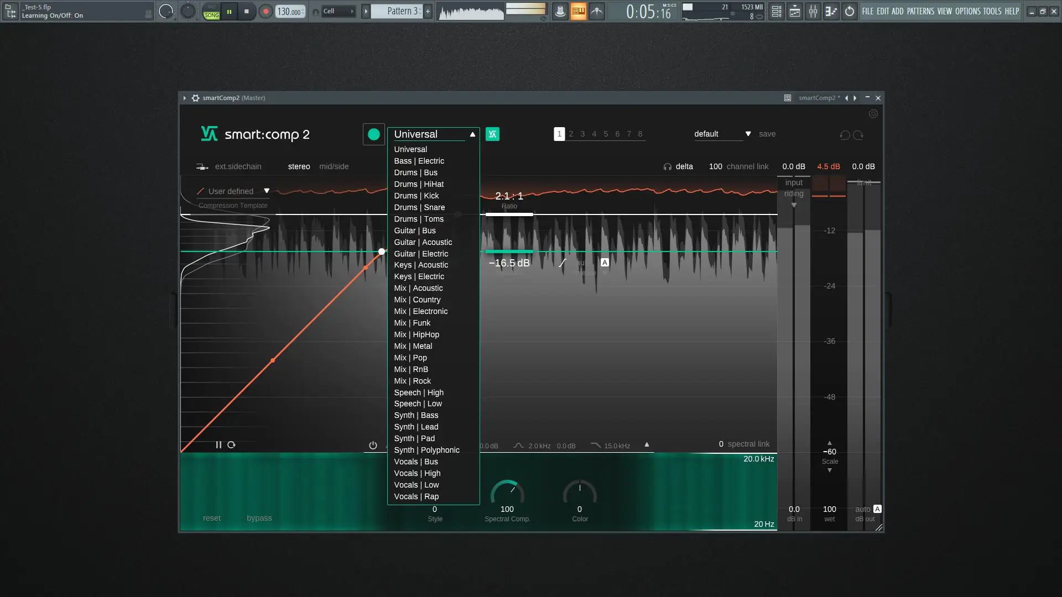Expand the User defined compression template

click(267, 191)
